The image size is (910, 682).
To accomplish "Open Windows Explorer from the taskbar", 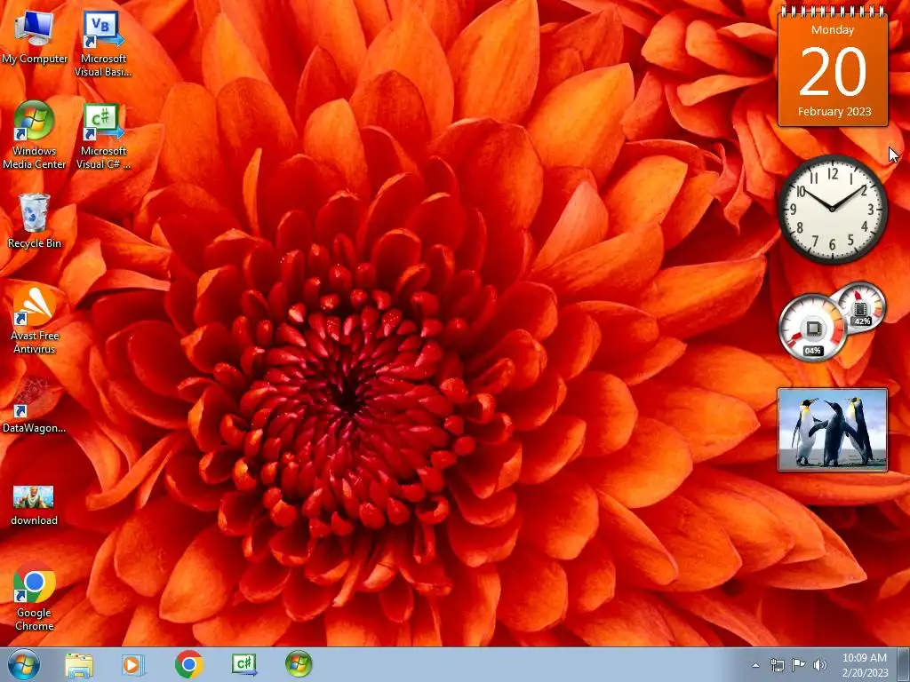I will [x=79, y=665].
